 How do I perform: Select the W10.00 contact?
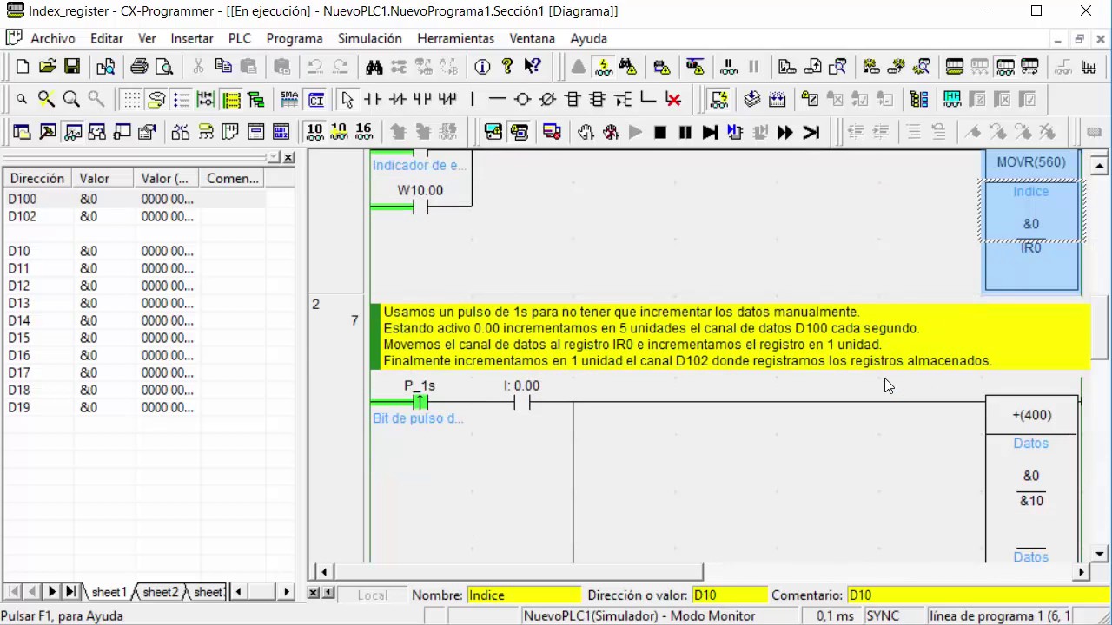click(x=420, y=206)
